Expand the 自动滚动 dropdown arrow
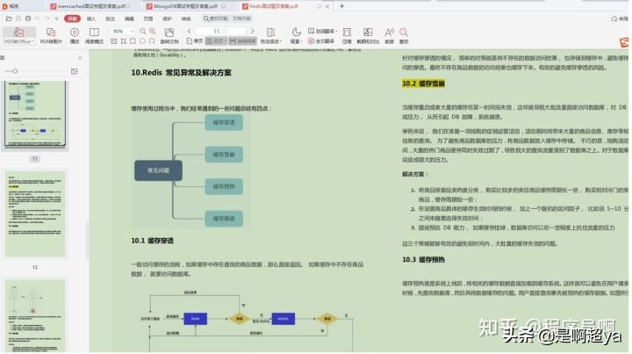632x354 pixels. 281,41
